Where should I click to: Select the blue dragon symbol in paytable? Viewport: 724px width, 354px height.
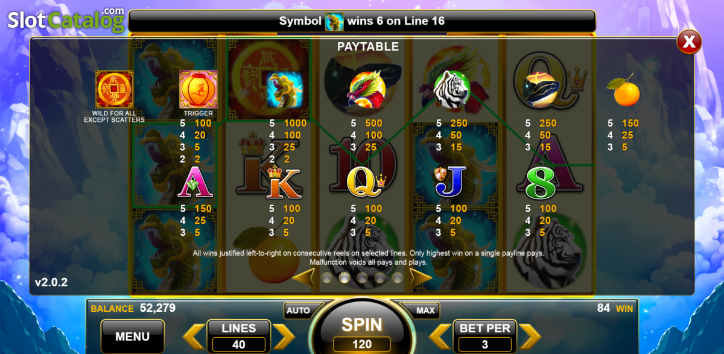[x=285, y=90]
